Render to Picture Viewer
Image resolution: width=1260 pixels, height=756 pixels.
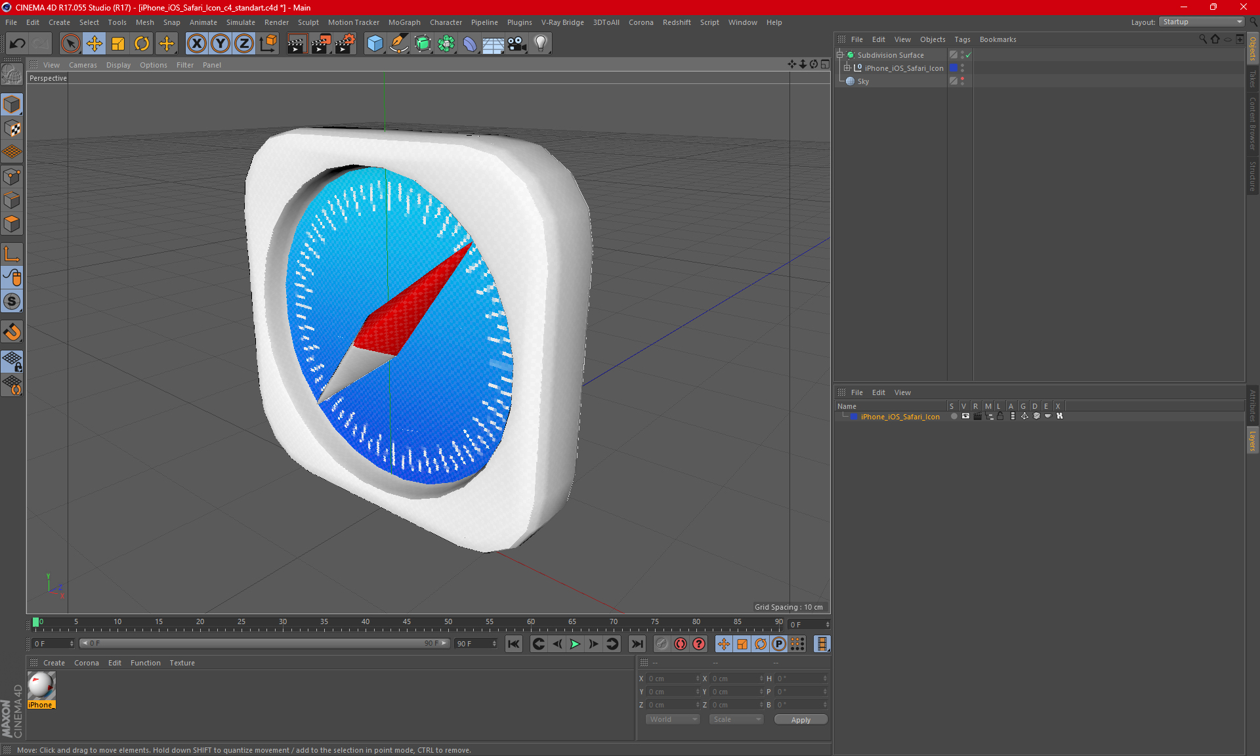coord(321,44)
